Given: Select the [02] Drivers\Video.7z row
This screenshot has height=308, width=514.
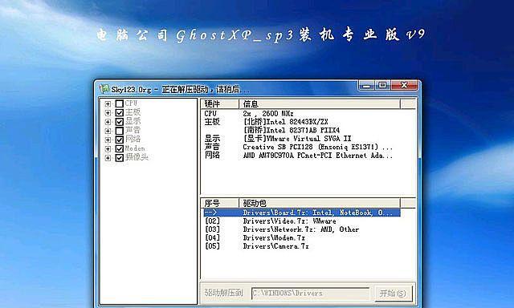Looking at the screenshot, I should pos(302,221).
